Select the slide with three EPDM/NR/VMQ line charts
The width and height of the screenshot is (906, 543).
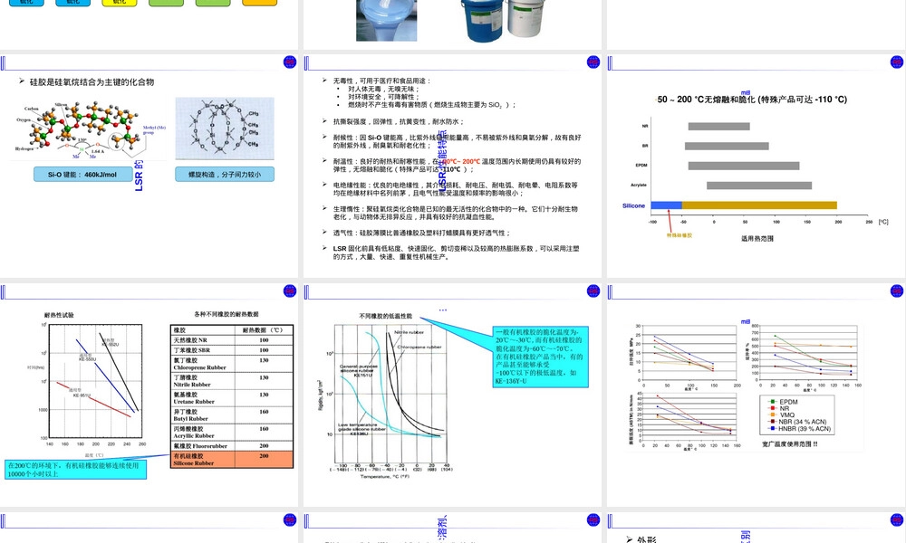pyautogui.click(x=757, y=395)
